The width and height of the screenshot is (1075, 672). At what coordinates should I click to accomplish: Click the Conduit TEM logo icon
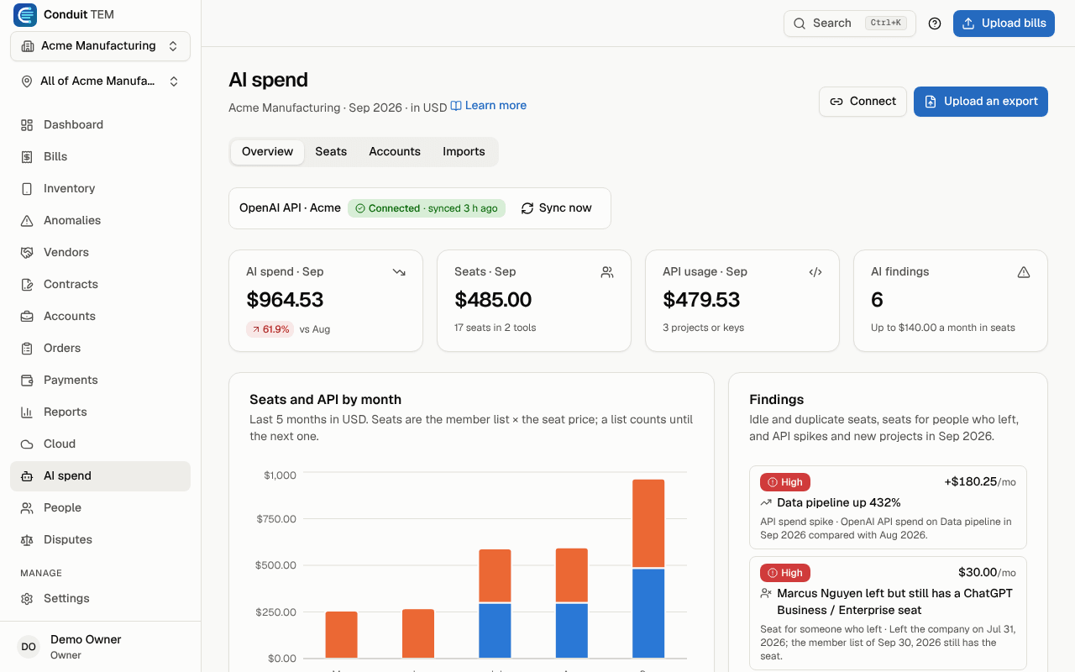[x=25, y=14]
